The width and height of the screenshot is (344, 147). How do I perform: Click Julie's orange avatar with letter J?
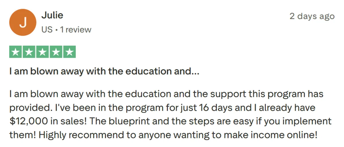(23, 22)
